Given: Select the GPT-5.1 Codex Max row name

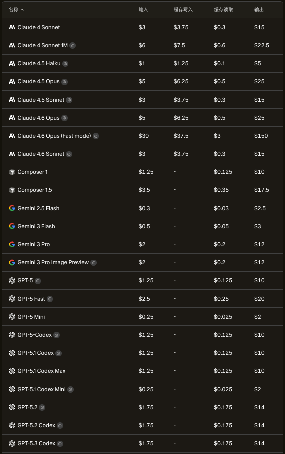Looking at the screenshot, I should 41,371.
